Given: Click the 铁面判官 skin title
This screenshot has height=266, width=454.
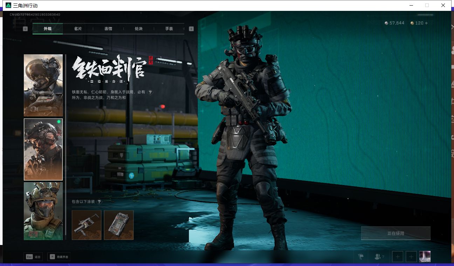Looking at the screenshot, I should pos(109,68).
